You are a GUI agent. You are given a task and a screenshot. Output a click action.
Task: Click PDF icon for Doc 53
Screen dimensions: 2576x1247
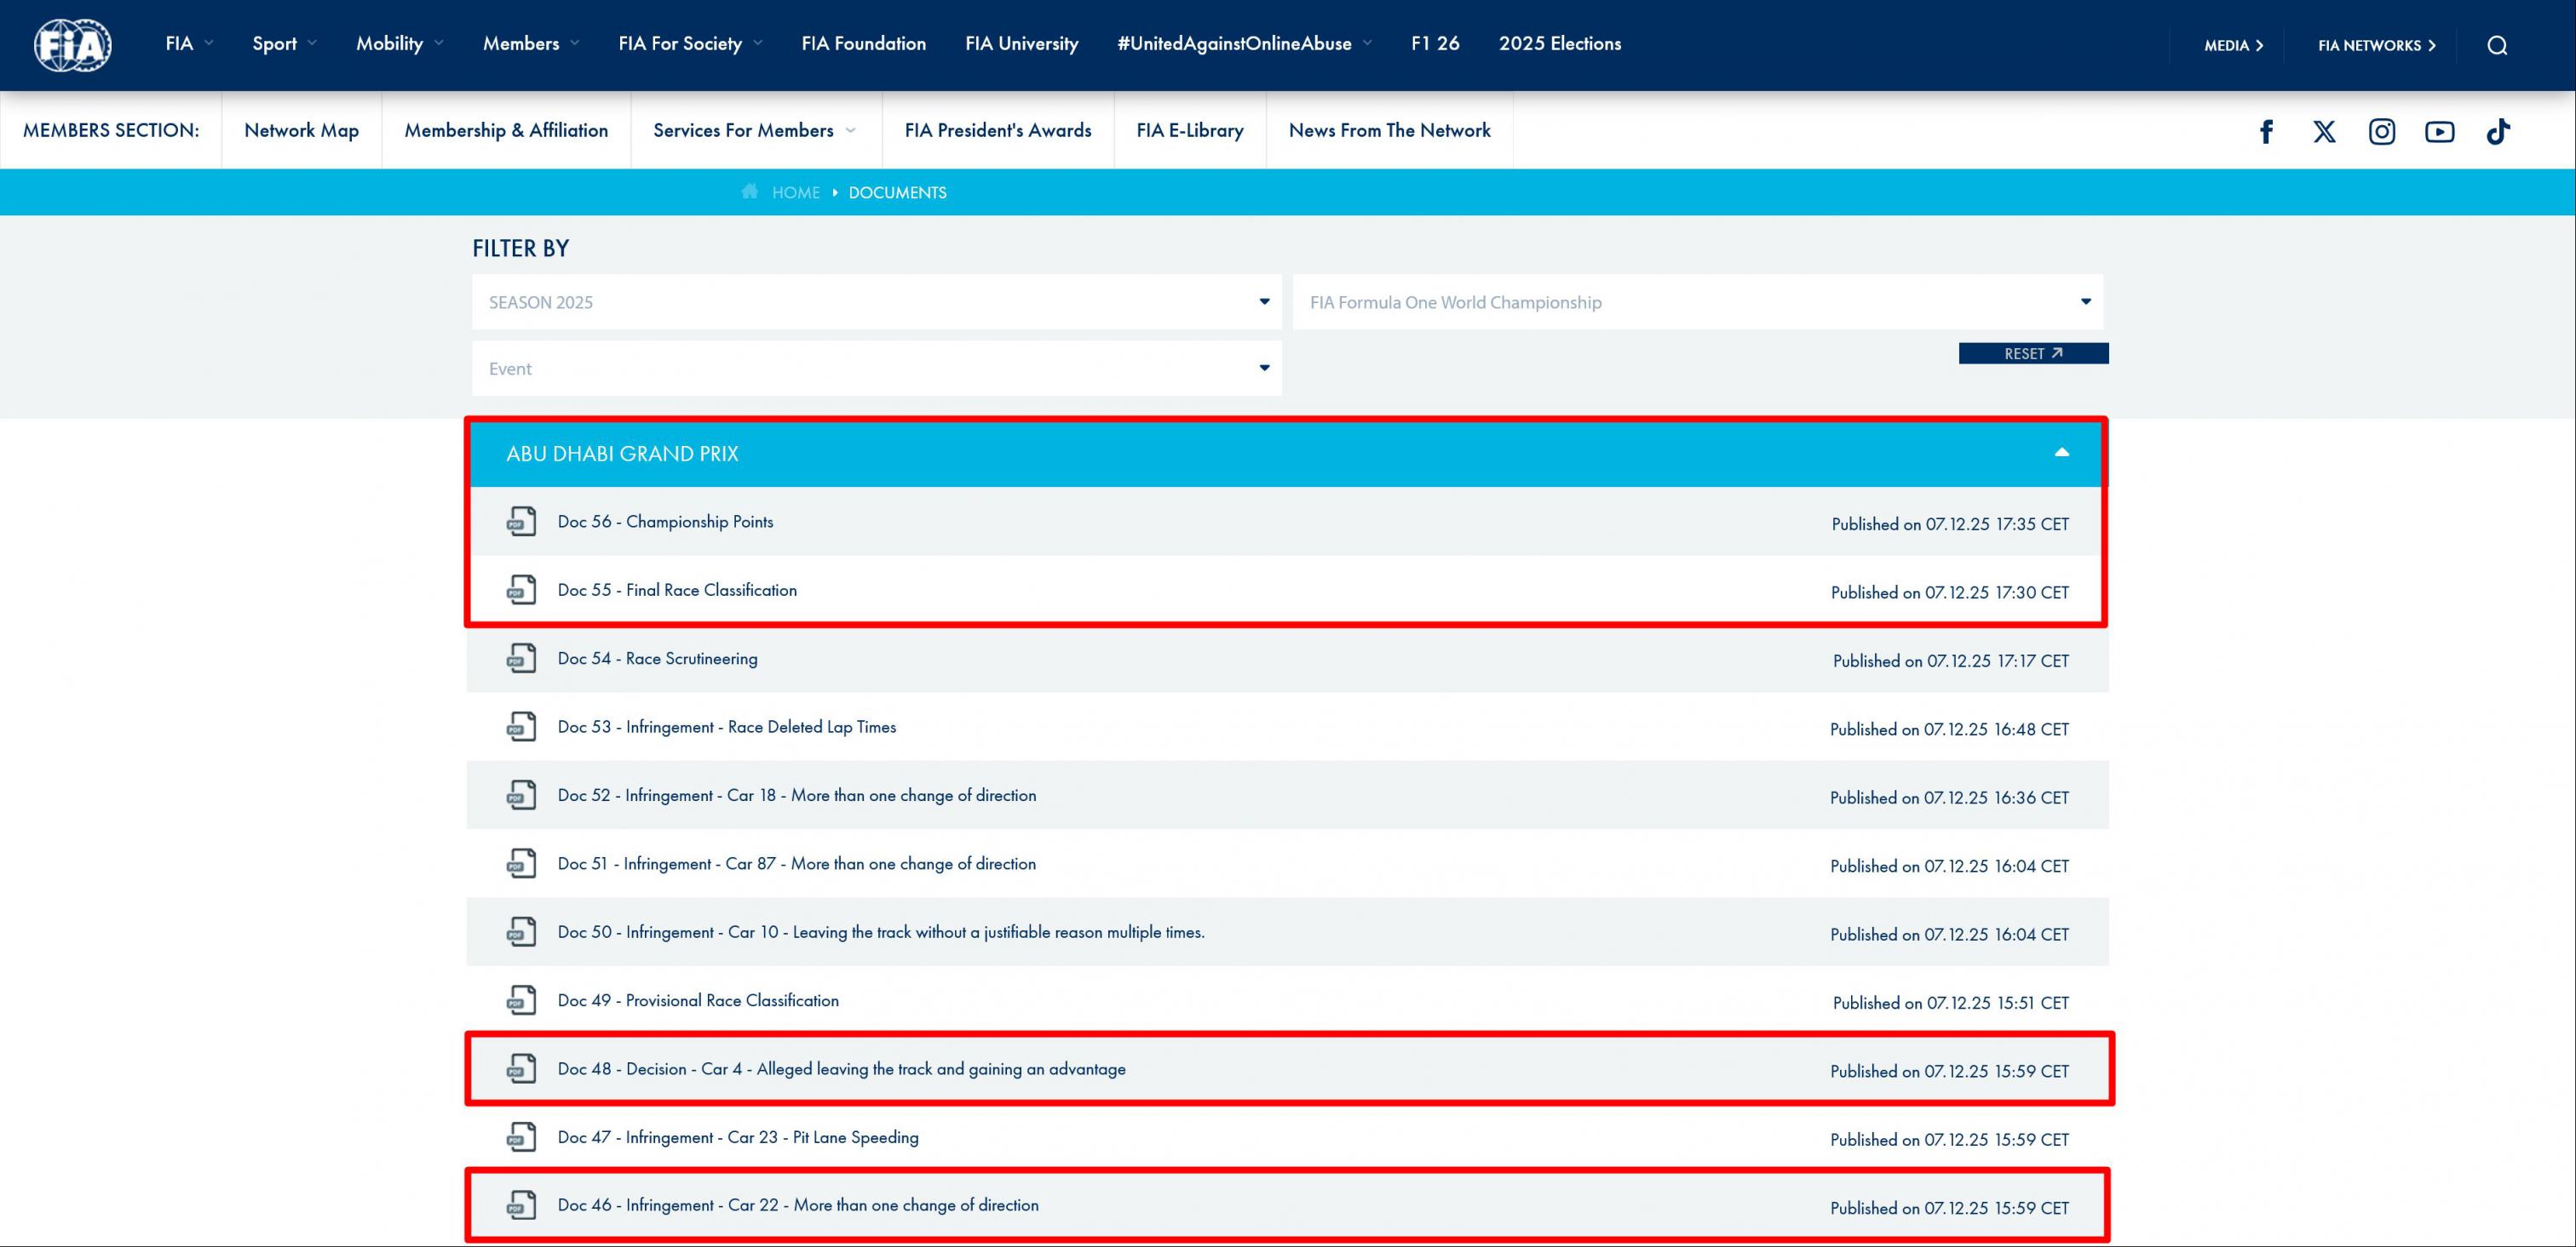[521, 726]
